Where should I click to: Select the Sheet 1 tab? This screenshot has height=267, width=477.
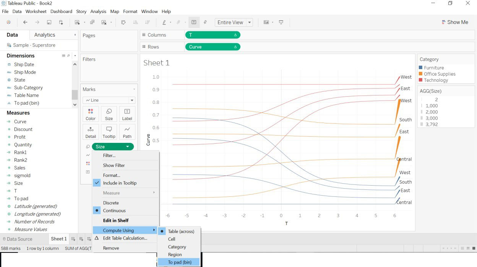[59, 239]
